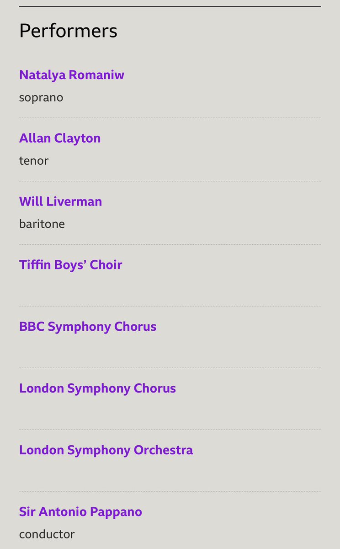Screen dimensions: 340x549
Task: Click dotted divider below 'soprano' label
Action: (x=170, y=118)
